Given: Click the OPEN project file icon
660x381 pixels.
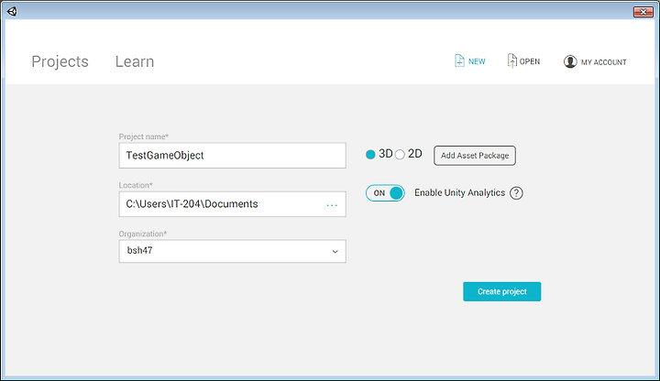Looking at the screenshot, I should (511, 60).
